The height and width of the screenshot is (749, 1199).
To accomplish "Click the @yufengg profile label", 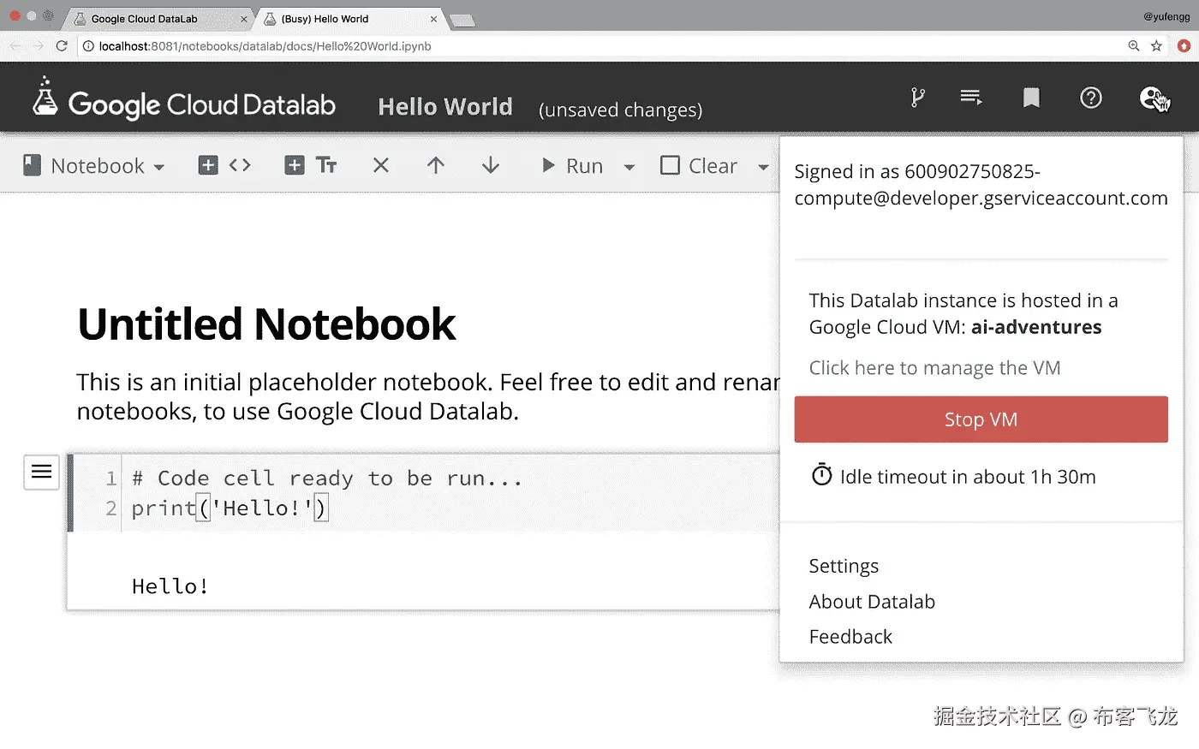I will (1166, 16).
